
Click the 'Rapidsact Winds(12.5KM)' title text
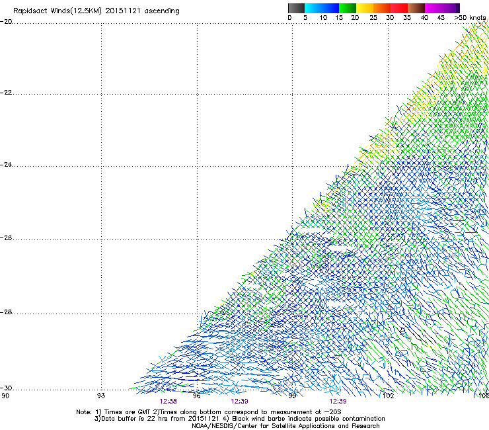(x=57, y=11)
